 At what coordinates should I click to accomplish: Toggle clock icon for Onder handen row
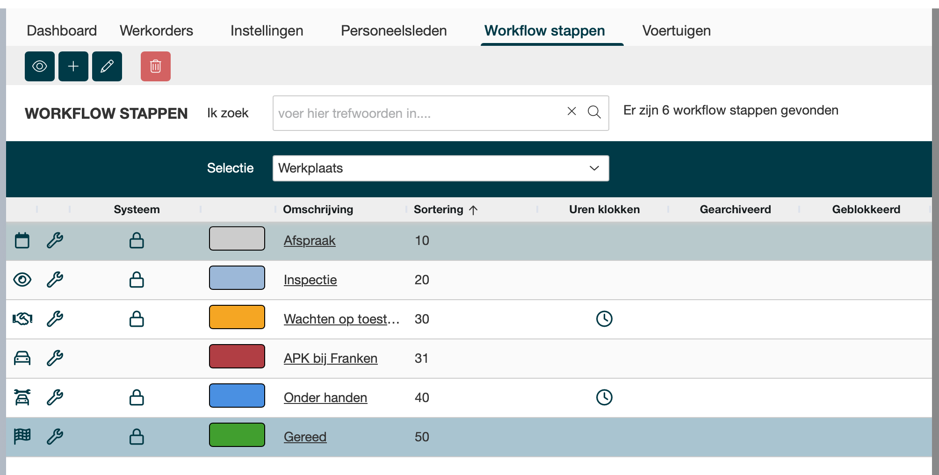pos(604,397)
